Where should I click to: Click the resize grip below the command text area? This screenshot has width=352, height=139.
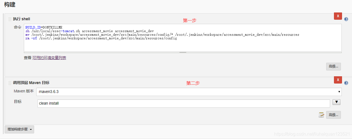[183, 52]
